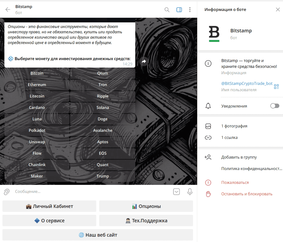Open the QR code for bot username
This screenshot has height=242, width=283.
[x=276, y=86]
